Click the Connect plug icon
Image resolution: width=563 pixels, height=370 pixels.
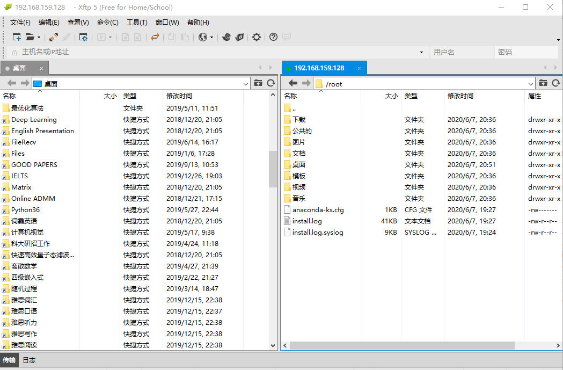click(54, 37)
